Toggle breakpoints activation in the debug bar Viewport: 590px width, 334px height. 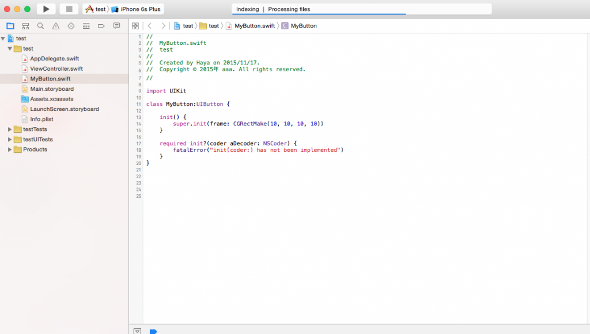[153, 331]
